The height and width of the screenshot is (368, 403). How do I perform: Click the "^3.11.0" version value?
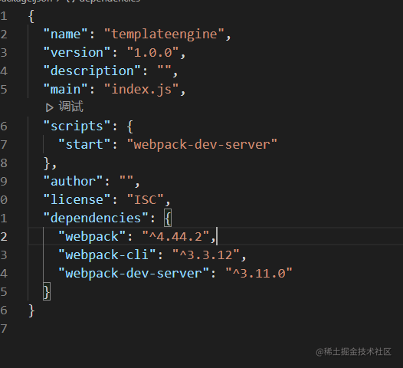259,274
